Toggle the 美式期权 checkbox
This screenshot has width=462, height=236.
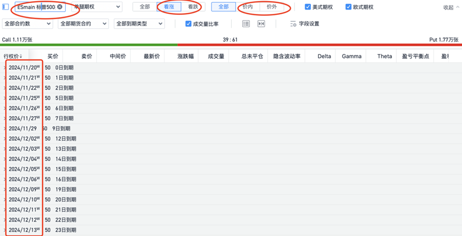click(308, 7)
